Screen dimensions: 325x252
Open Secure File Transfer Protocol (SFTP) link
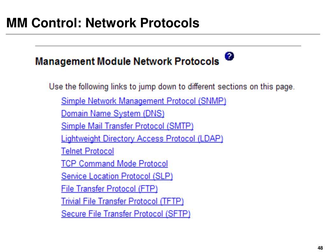click(126, 214)
